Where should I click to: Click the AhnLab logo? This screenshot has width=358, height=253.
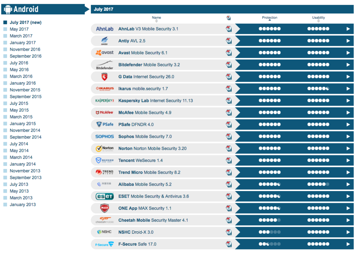pos(105,29)
